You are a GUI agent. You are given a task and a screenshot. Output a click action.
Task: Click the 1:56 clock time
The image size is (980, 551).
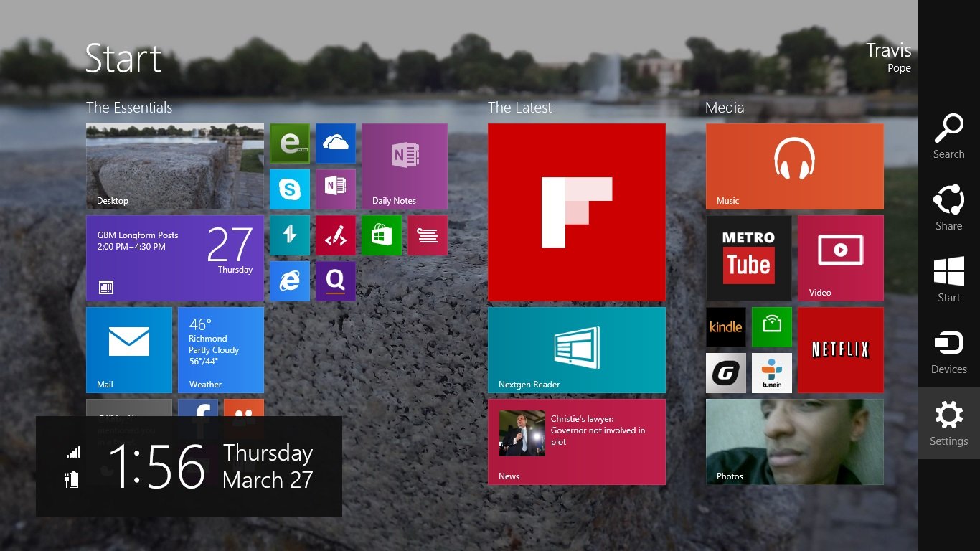pyautogui.click(x=157, y=466)
